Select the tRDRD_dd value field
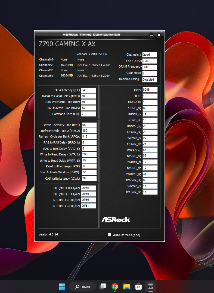 click(x=150, y=120)
